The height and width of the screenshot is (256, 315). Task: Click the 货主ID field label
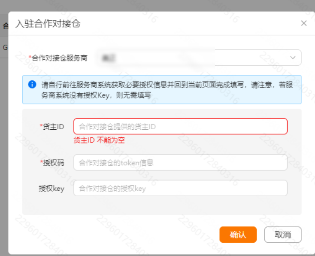(x=53, y=126)
